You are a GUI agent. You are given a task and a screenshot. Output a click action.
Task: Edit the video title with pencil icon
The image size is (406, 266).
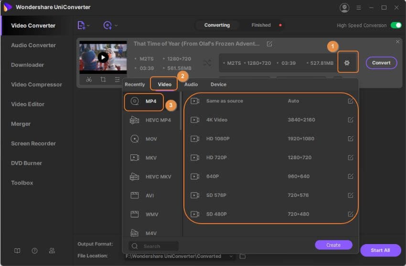click(x=269, y=44)
